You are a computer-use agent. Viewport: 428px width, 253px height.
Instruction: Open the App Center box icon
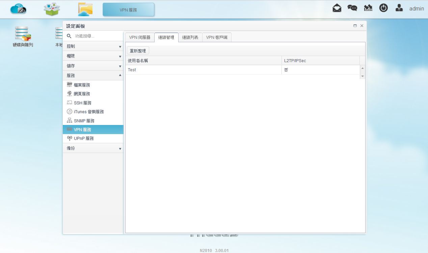click(x=52, y=9)
